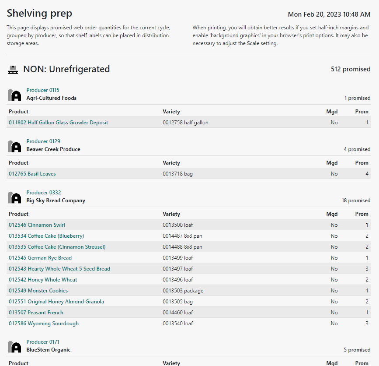
Task: Open Half Gallon Glass Growler Deposit product
Action: click(x=58, y=123)
